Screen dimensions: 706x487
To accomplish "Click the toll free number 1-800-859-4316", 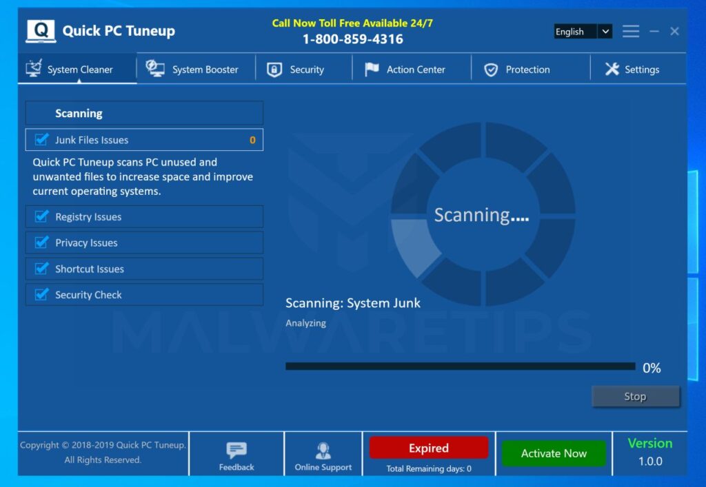I will coord(353,39).
